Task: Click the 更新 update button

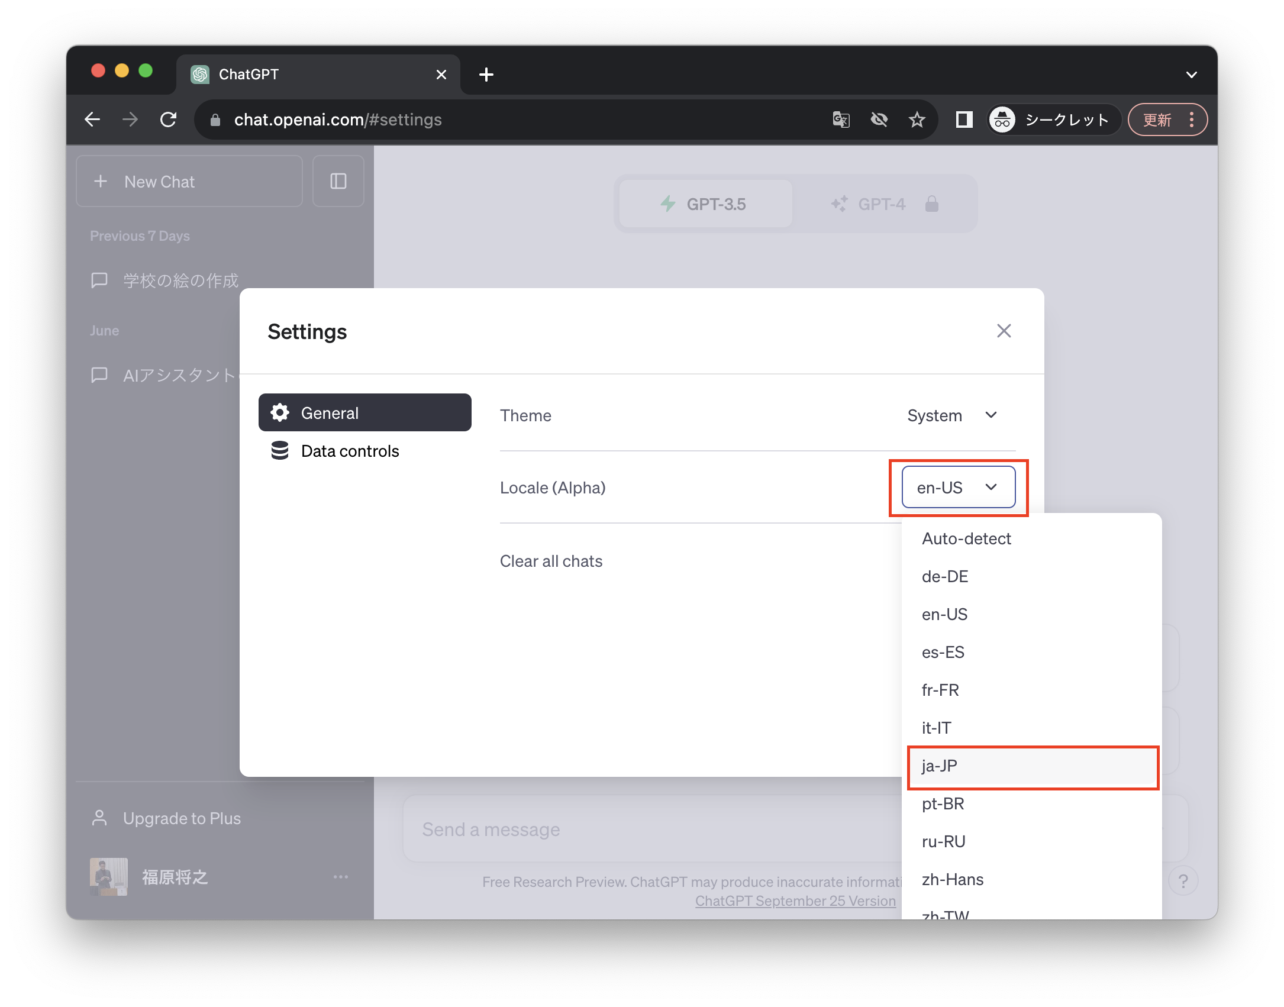Action: [x=1157, y=120]
